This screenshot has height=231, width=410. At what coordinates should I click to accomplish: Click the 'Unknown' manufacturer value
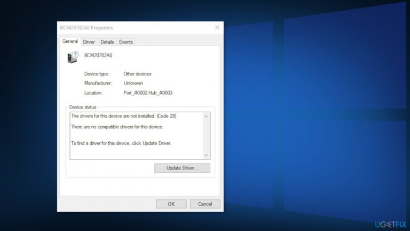pos(133,83)
